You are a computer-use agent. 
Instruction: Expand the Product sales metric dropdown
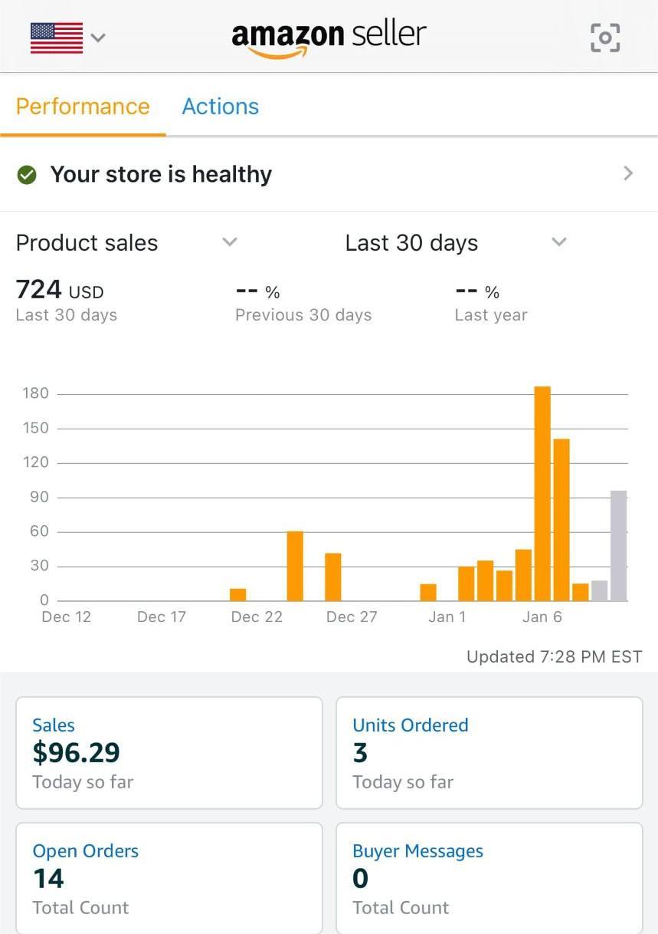click(x=229, y=242)
